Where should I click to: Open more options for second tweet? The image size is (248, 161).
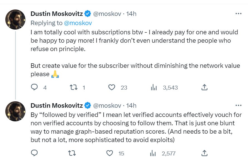tap(238, 105)
